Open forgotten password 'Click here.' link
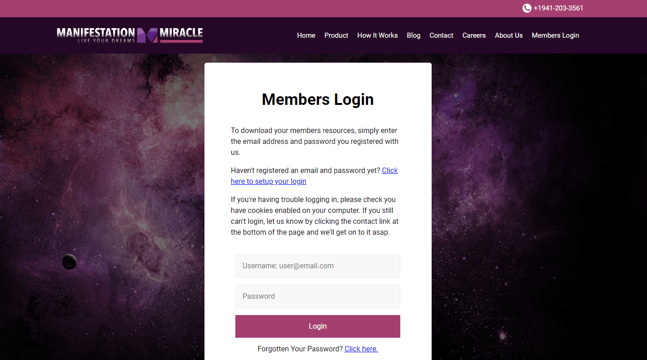 (361, 349)
